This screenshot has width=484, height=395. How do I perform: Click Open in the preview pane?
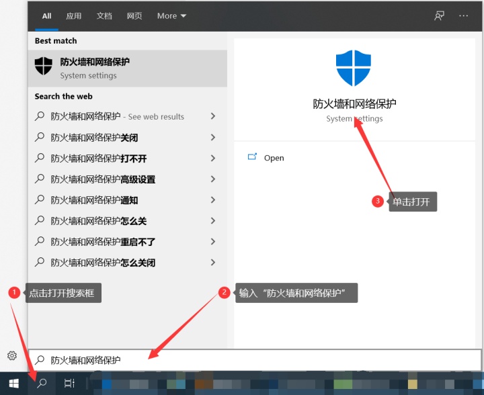click(274, 158)
